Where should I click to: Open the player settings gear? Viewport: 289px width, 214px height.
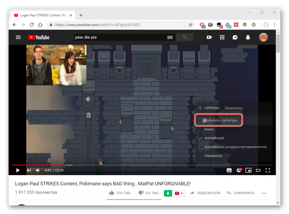pyautogui.click(x=239, y=170)
